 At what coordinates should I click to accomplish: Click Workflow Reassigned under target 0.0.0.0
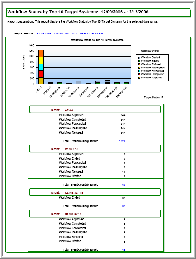73,128
